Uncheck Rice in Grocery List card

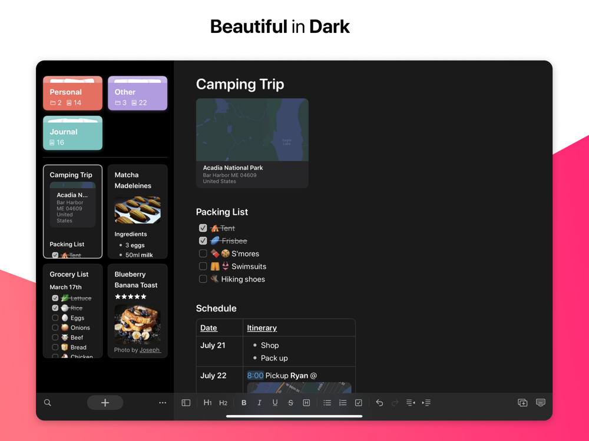[x=55, y=308]
